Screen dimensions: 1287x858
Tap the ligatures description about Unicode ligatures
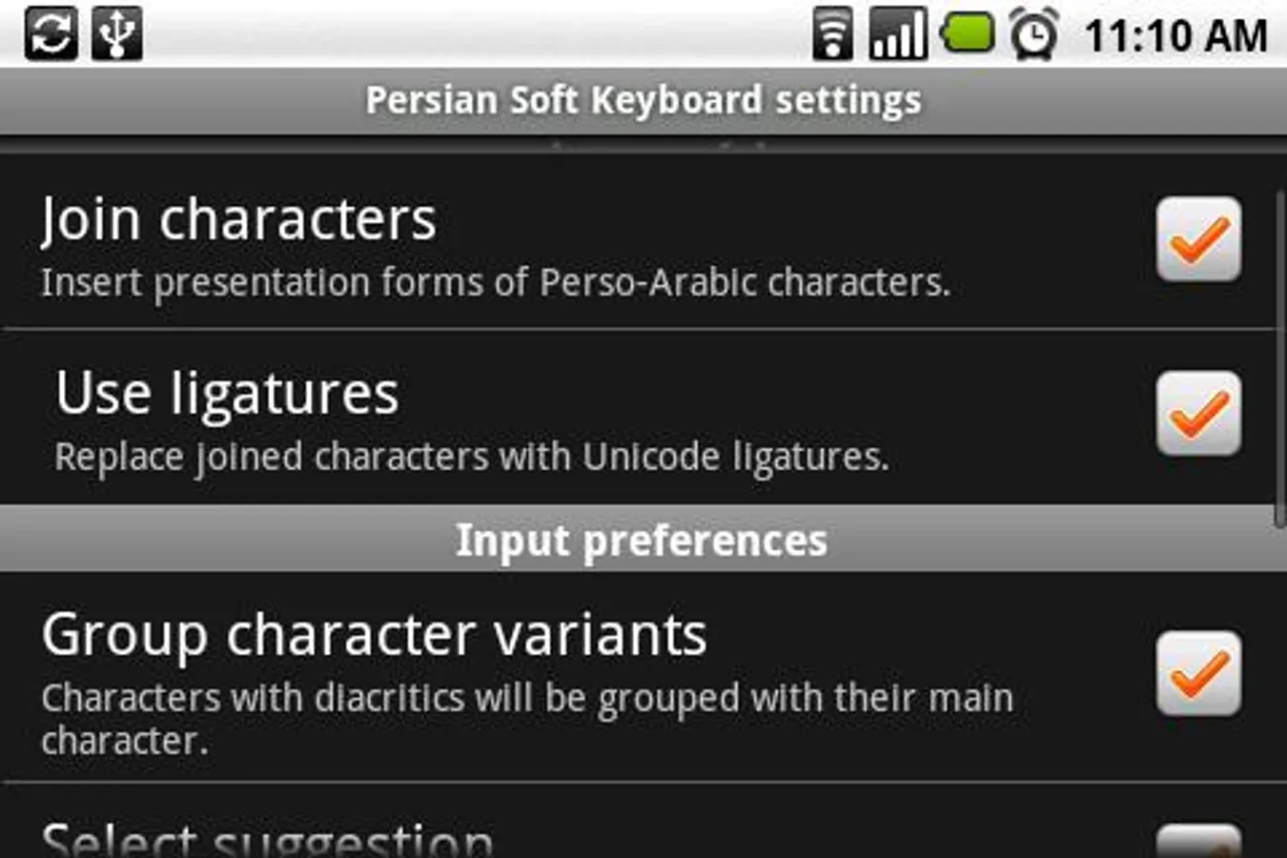pyautogui.click(x=471, y=457)
